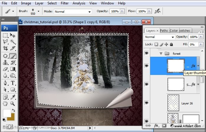Image resolution: width=206 pixels, height=132 pixels.
Task: Click the Clone Stamp tool
Action: 5,62
